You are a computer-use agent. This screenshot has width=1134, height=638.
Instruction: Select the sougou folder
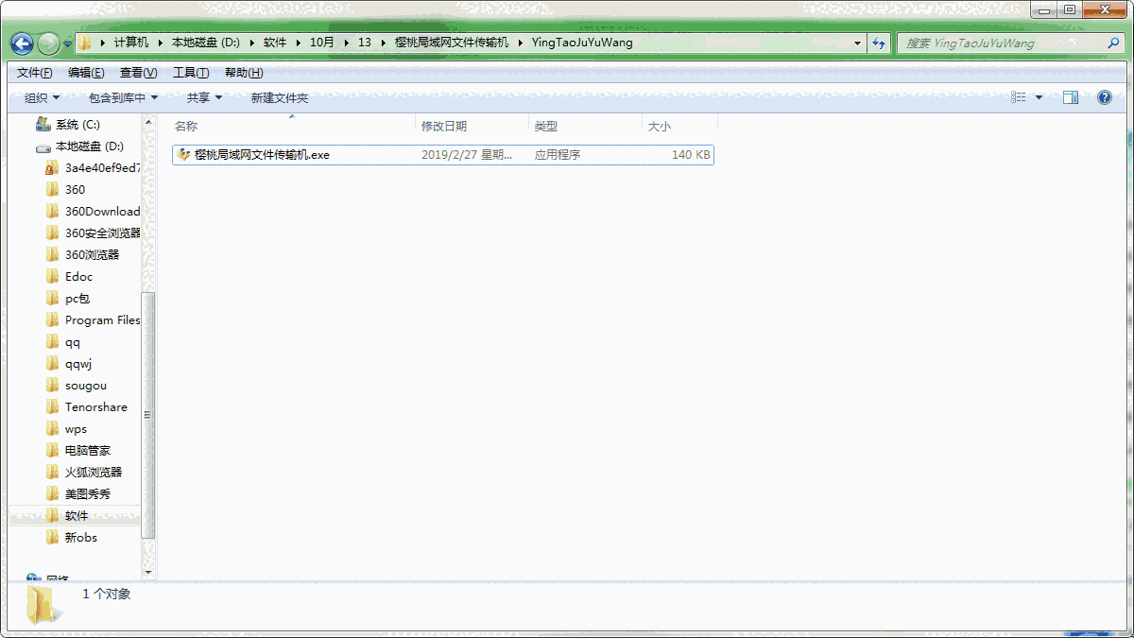85,386
